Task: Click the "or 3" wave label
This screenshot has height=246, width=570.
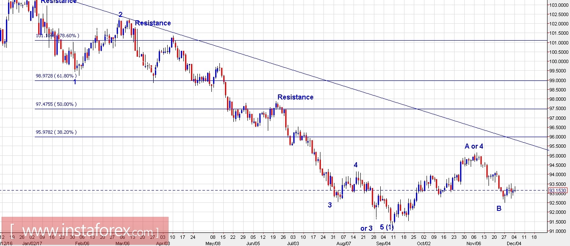Action: 366,229
